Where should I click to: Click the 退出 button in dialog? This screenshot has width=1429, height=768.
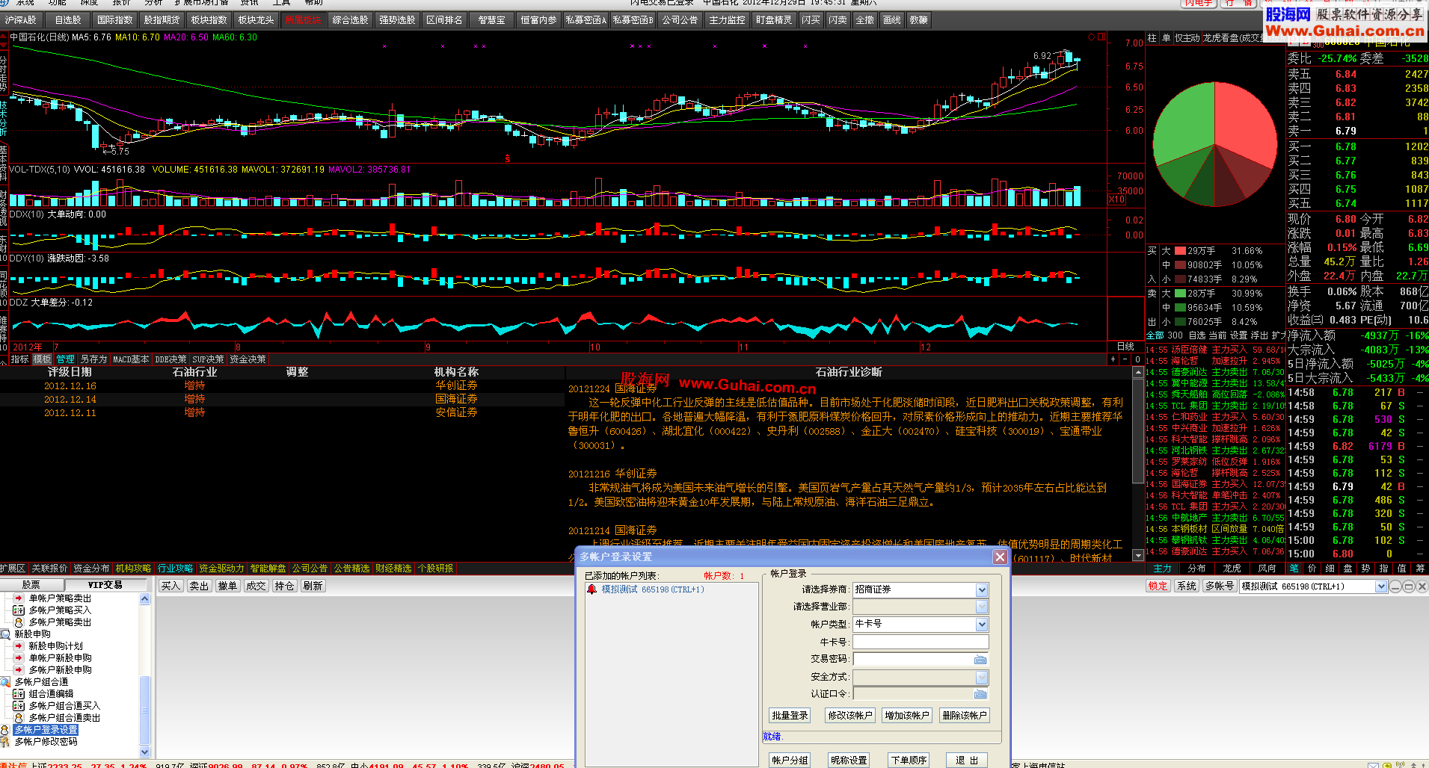click(x=967, y=760)
